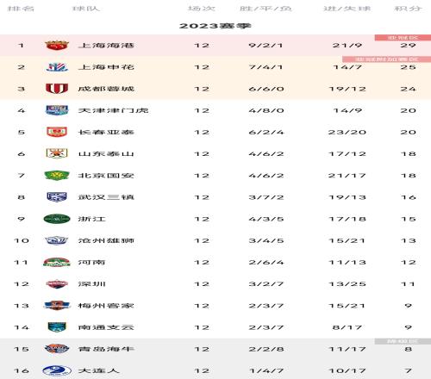This screenshot has width=431, height=379.
Task: Select the 排名 column header
Action: point(21,9)
